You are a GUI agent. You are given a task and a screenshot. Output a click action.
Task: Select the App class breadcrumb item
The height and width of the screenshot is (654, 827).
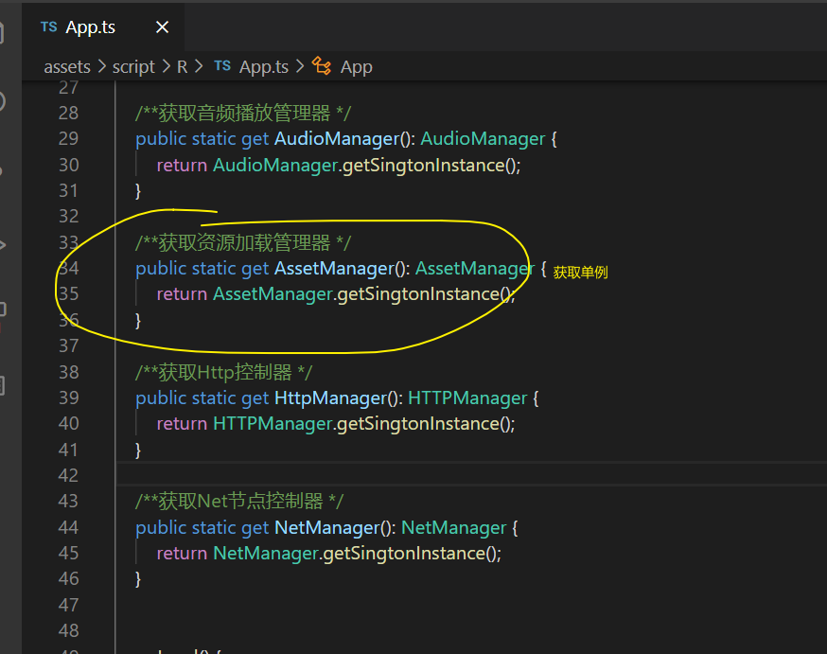[x=356, y=67]
